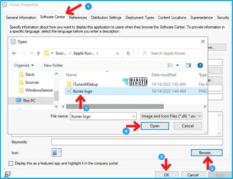Switch to Deployment Types tab
233x179 pixels.
(x=140, y=17)
